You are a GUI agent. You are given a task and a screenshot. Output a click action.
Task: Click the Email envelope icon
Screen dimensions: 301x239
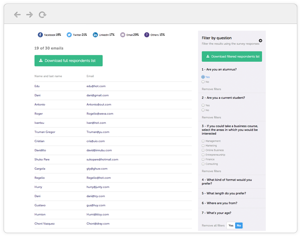pos(123,35)
